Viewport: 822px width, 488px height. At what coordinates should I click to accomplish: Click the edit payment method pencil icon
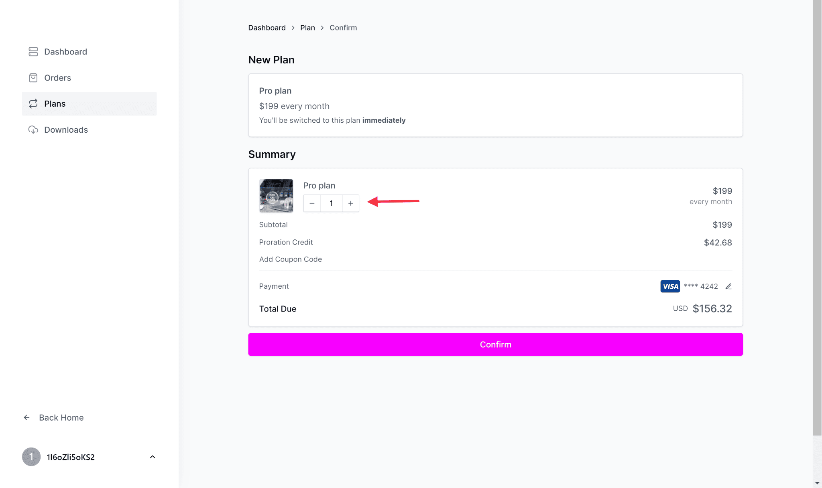[x=728, y=286]
